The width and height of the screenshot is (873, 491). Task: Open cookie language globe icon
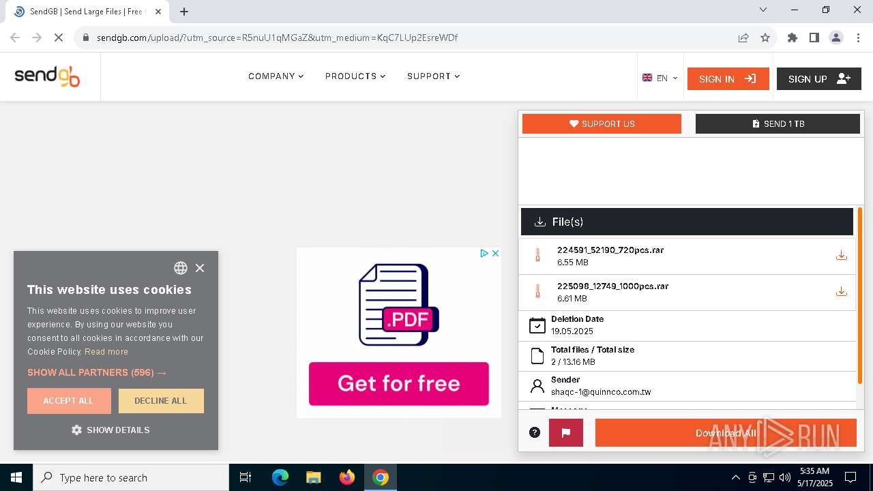tap(181, 268)
